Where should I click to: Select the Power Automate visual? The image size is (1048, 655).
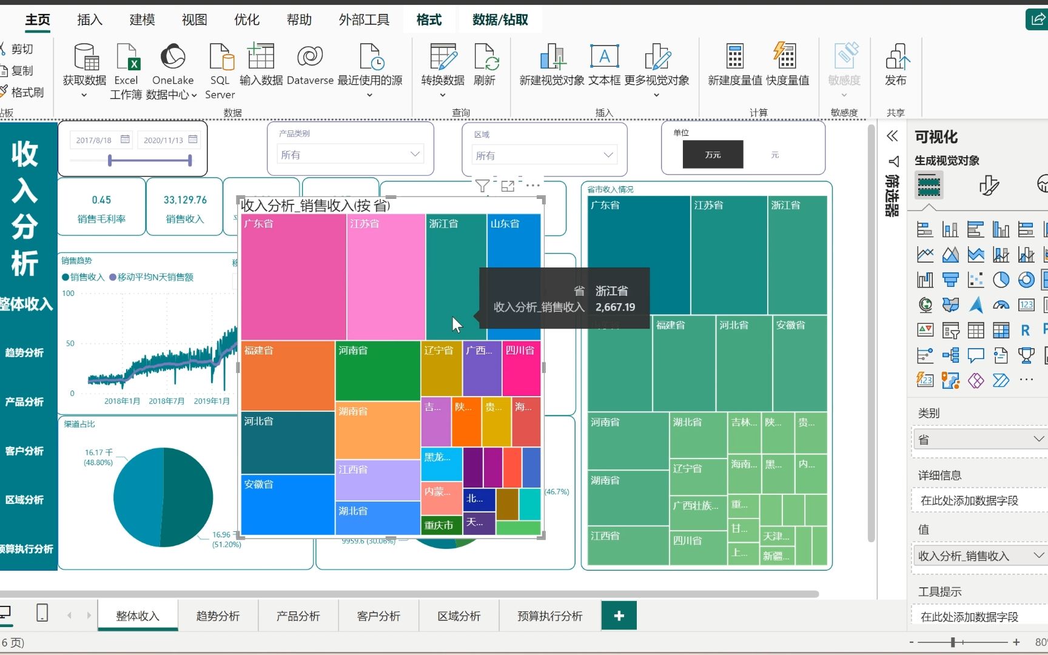[1001, 380]
